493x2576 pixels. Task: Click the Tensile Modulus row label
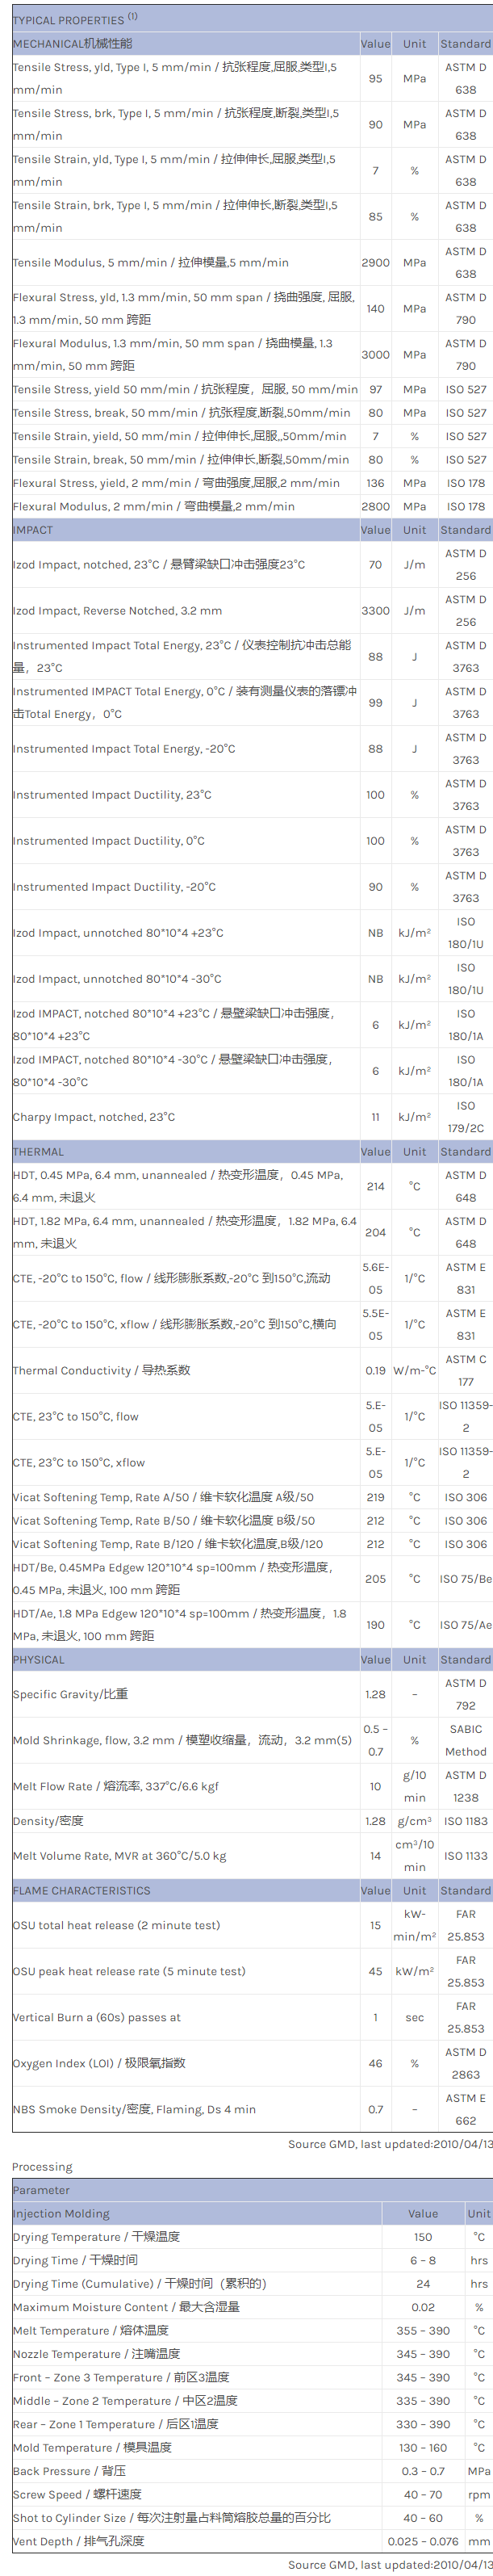click(x=150, y=263)
